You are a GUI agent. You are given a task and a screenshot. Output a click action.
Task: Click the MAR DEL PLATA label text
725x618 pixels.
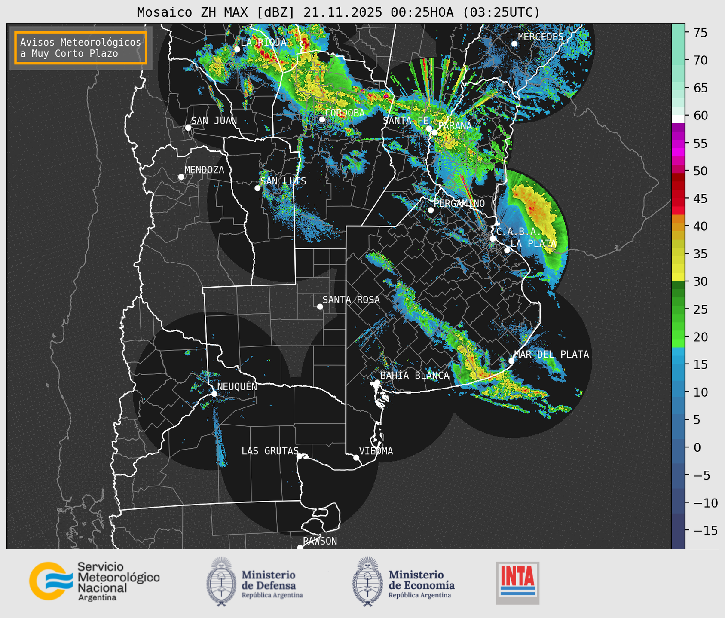pyautogui.click(x=551, y=355)
